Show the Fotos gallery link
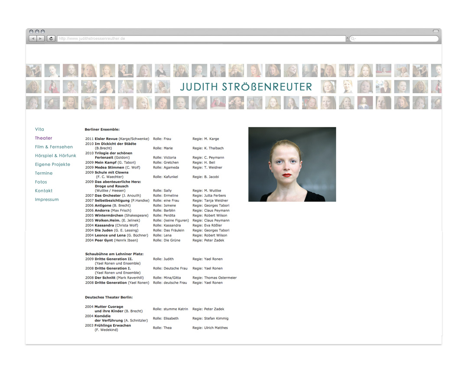 point(41,182)
